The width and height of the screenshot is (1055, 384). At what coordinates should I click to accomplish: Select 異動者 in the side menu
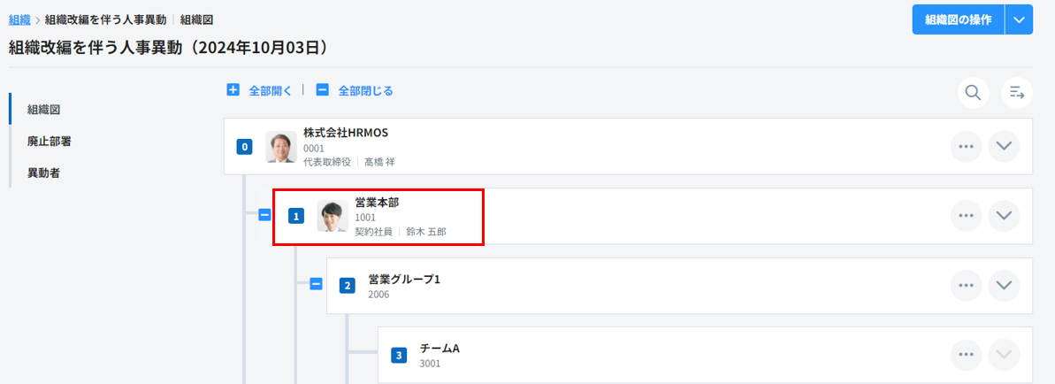tap(43, 173)
